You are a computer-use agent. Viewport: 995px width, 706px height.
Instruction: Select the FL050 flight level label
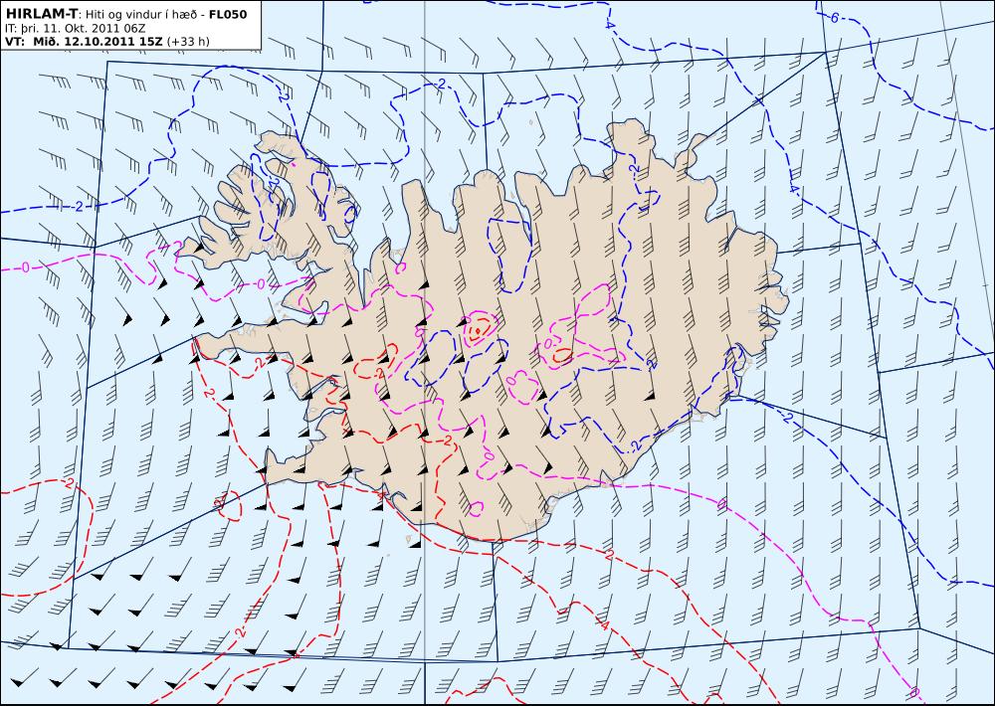pos(227,14)
